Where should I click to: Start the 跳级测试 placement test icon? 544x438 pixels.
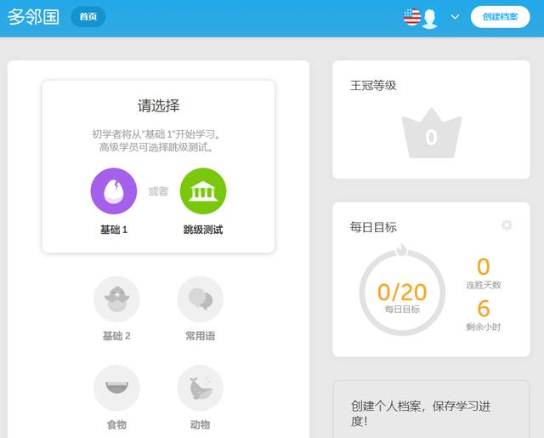(x=203, y=191)
